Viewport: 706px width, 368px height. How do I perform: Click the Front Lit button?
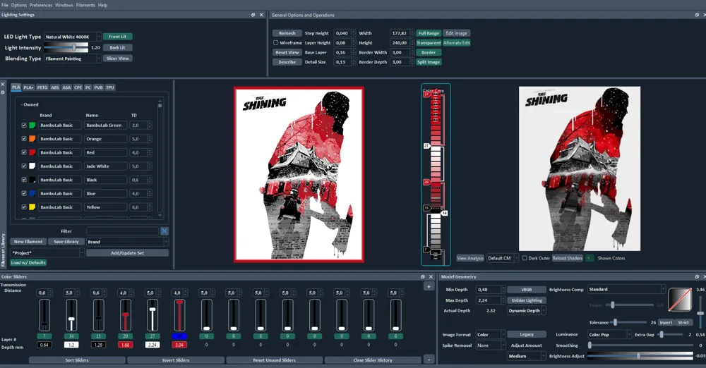pos(117,37)
